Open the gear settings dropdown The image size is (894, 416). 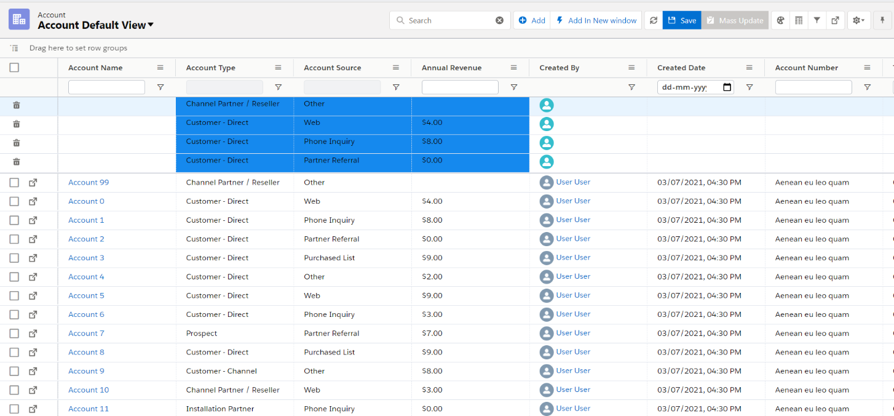(x=858, y=20)
